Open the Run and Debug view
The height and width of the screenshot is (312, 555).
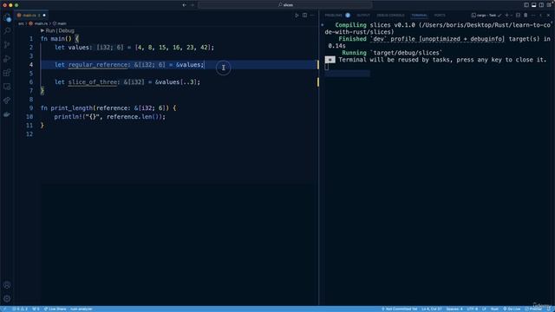pos(7,59)
